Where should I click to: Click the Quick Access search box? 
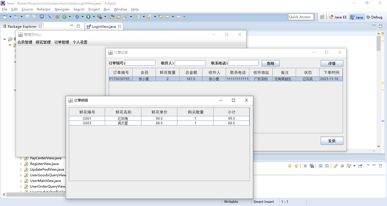pyautogui.click(x=301, y=17)
